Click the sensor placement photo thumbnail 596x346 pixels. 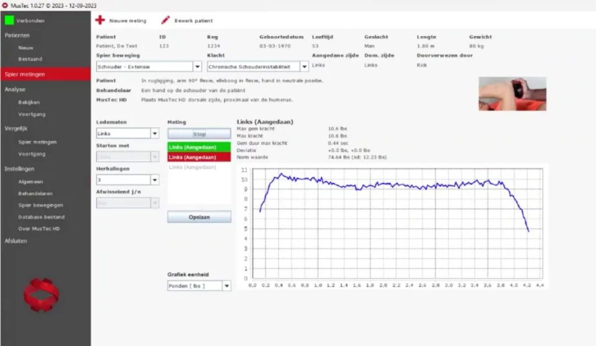512,94
